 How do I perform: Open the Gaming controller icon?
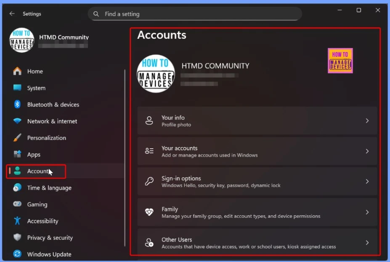pos(17,204)
